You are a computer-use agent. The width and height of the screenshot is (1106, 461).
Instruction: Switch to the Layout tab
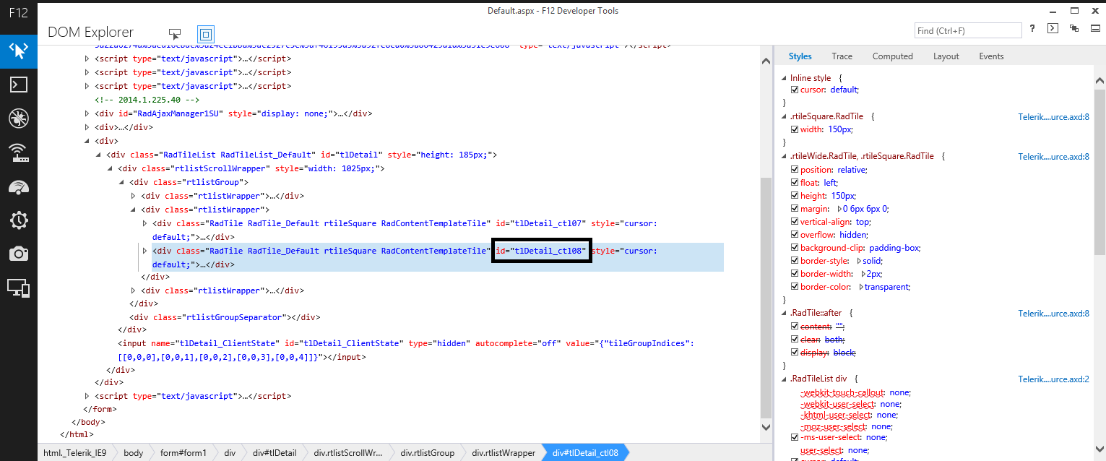pyautogui.click(x=946, y=56)
